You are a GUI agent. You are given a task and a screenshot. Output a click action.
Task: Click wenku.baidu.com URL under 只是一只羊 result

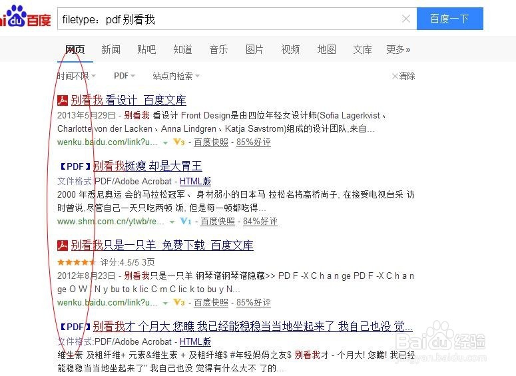(x=107, y=302)
